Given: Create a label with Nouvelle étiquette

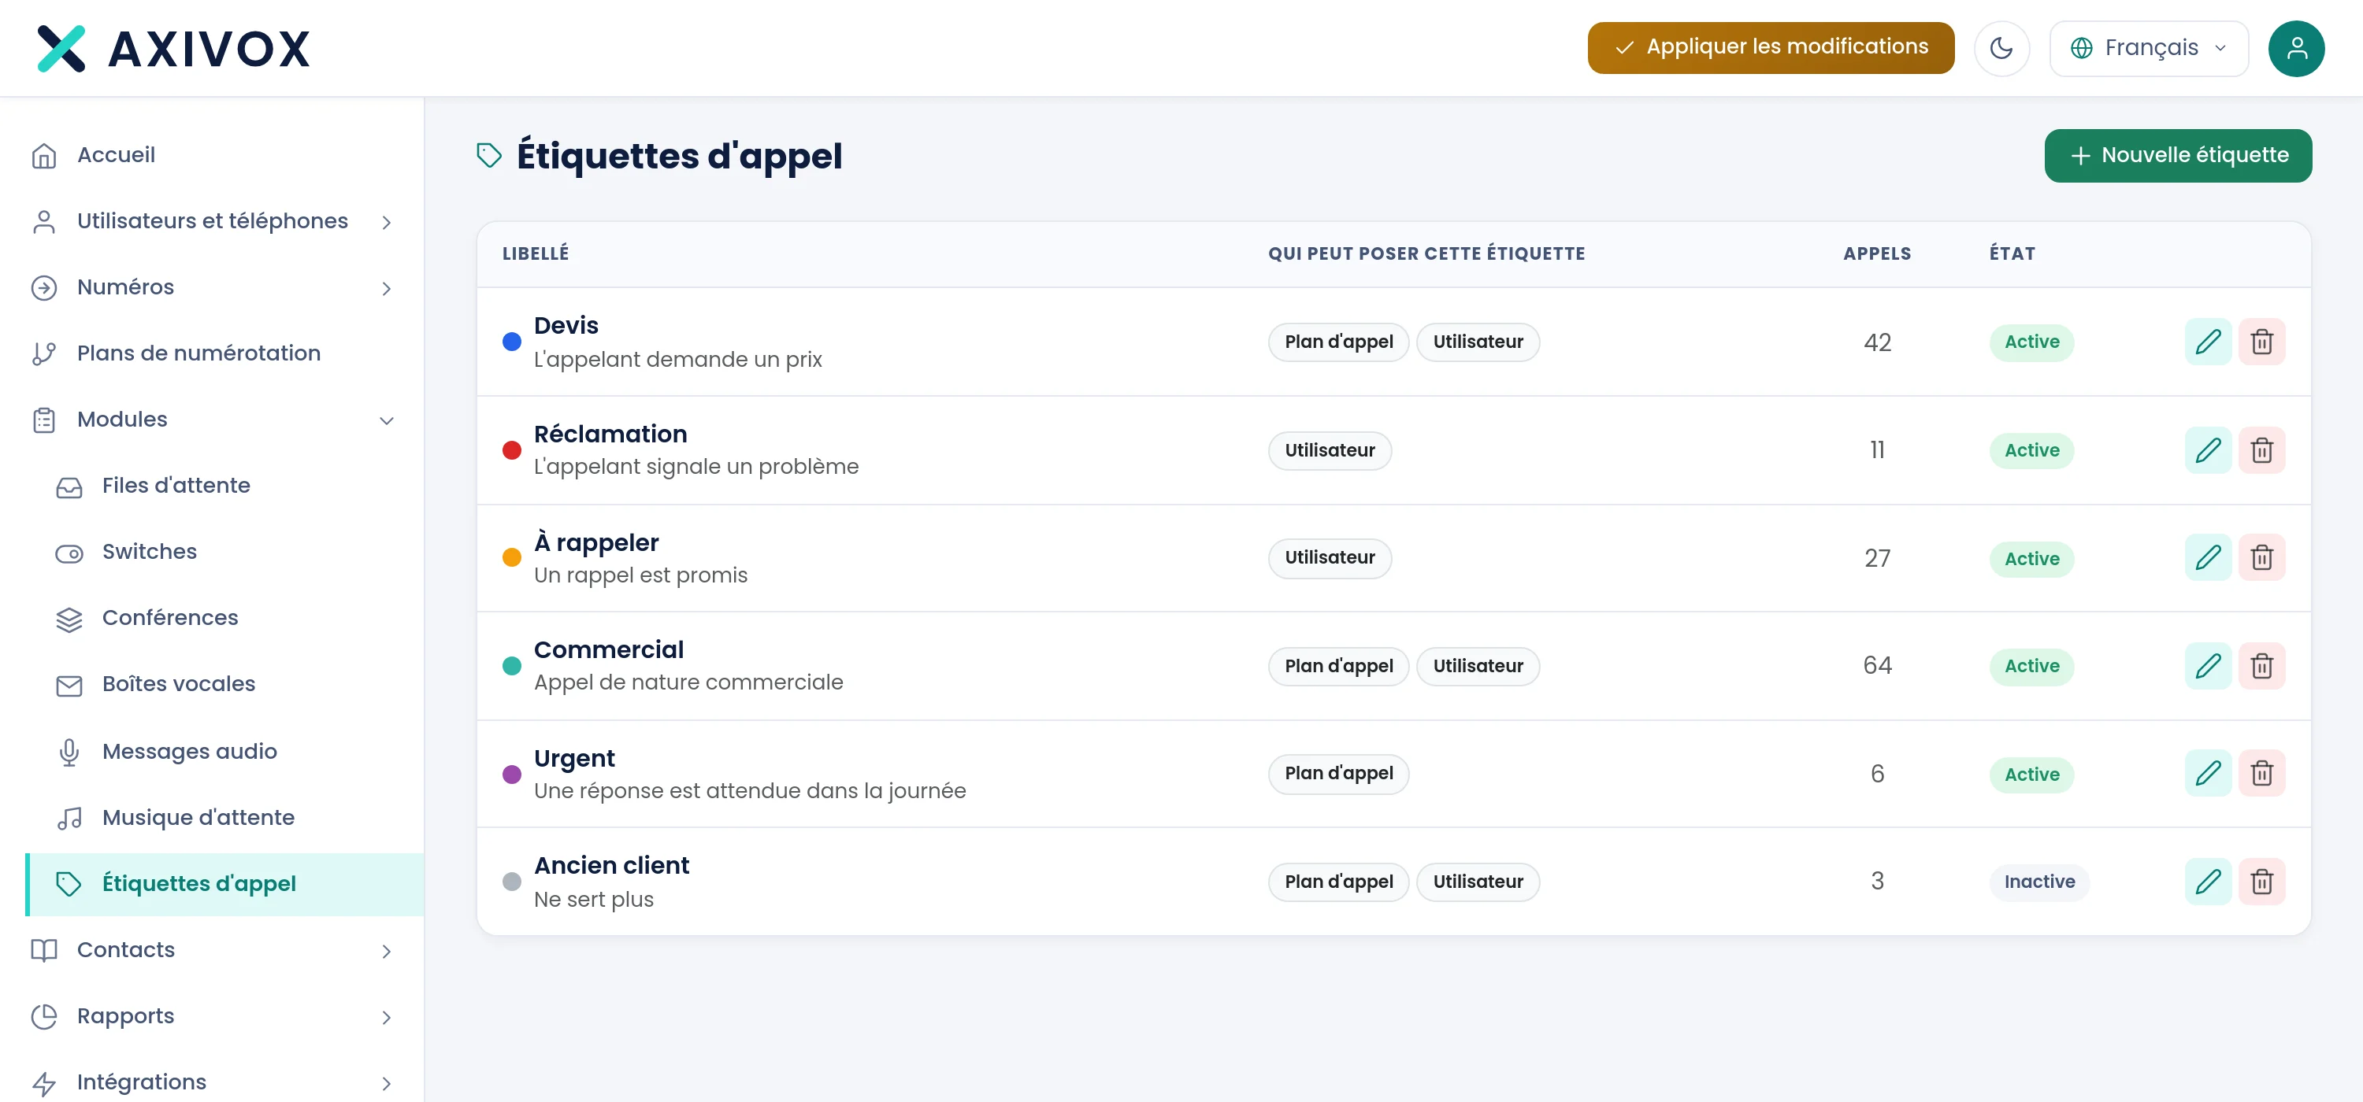Looking at the screenshot, I should (x=2178, y=156).
